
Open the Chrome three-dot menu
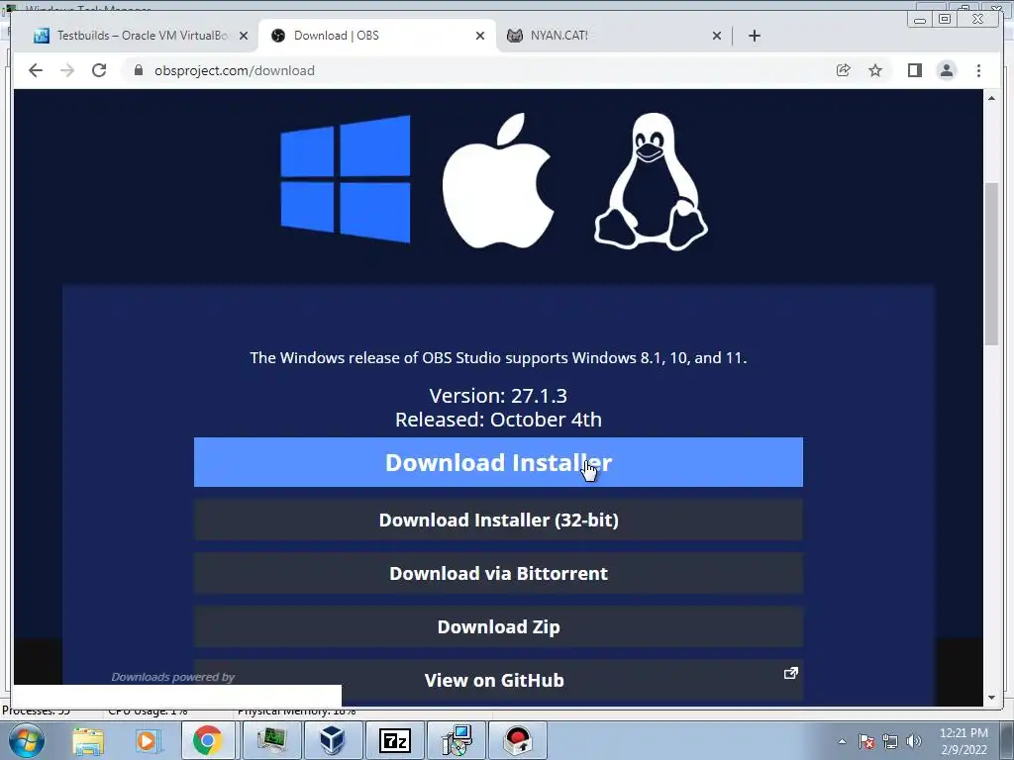978,70
